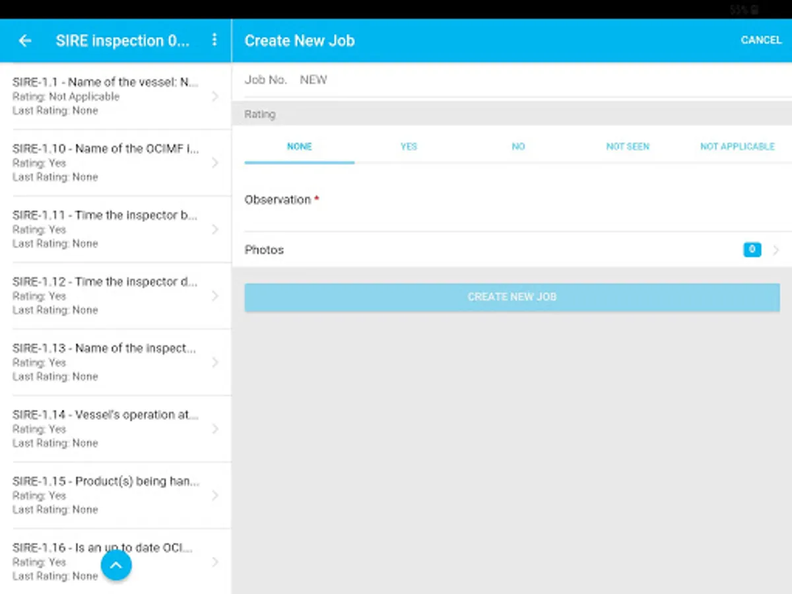This screenshot has width=792, height=594.
Task: Select 'SIRE-1.16 - Is an up to date OCI...' item
Action: pos(115,562)
